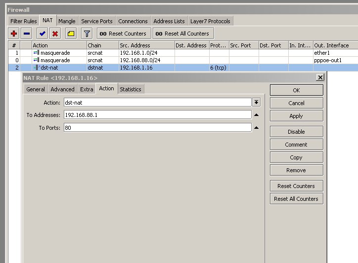This screenshot has height=263, width=358.
Task: Sort by the Out. Interface column header
Action: click(336, 45)
